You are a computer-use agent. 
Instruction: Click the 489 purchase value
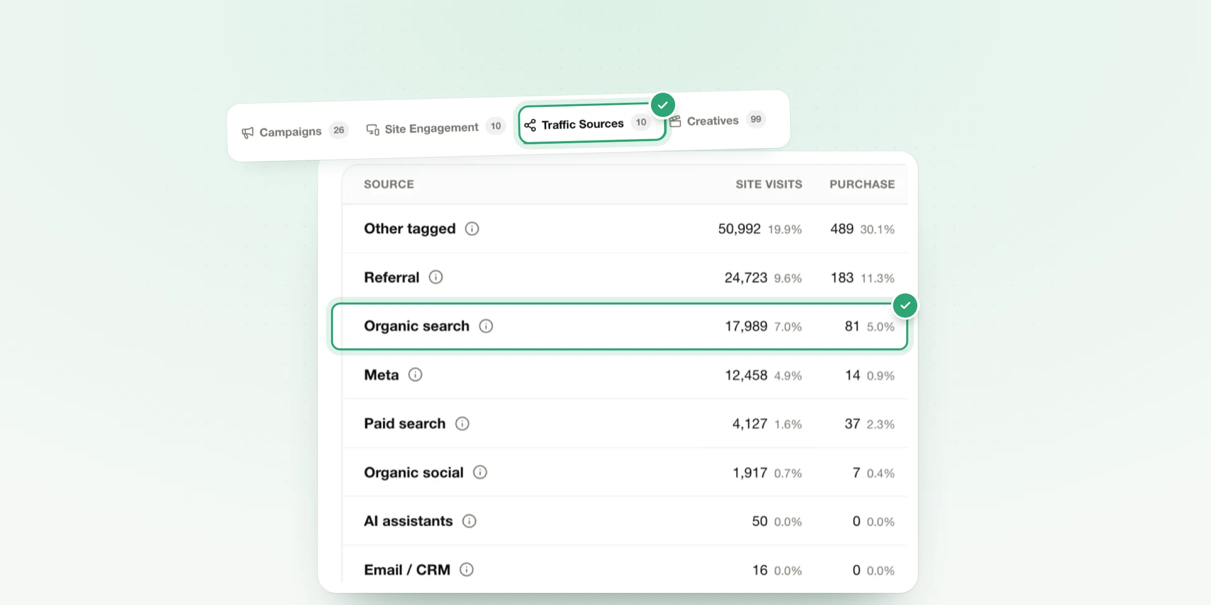[842, 229]
